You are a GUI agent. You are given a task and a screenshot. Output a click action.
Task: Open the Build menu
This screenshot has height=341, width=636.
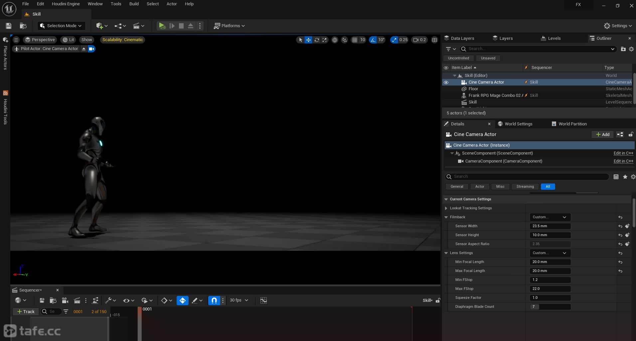[134, 4]
